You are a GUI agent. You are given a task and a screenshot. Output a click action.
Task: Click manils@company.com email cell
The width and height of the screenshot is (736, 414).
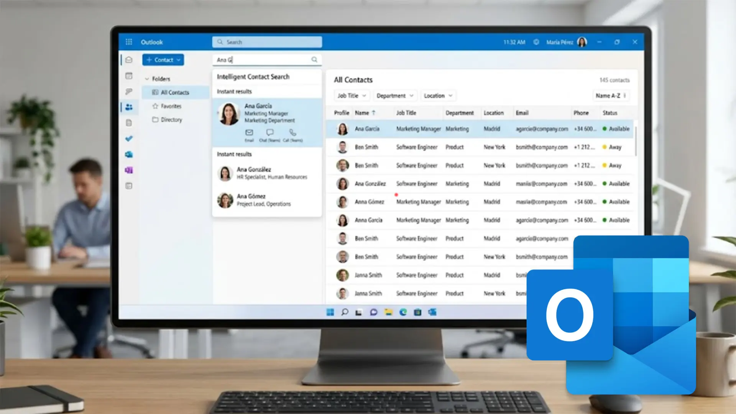(x=541, y=184)
